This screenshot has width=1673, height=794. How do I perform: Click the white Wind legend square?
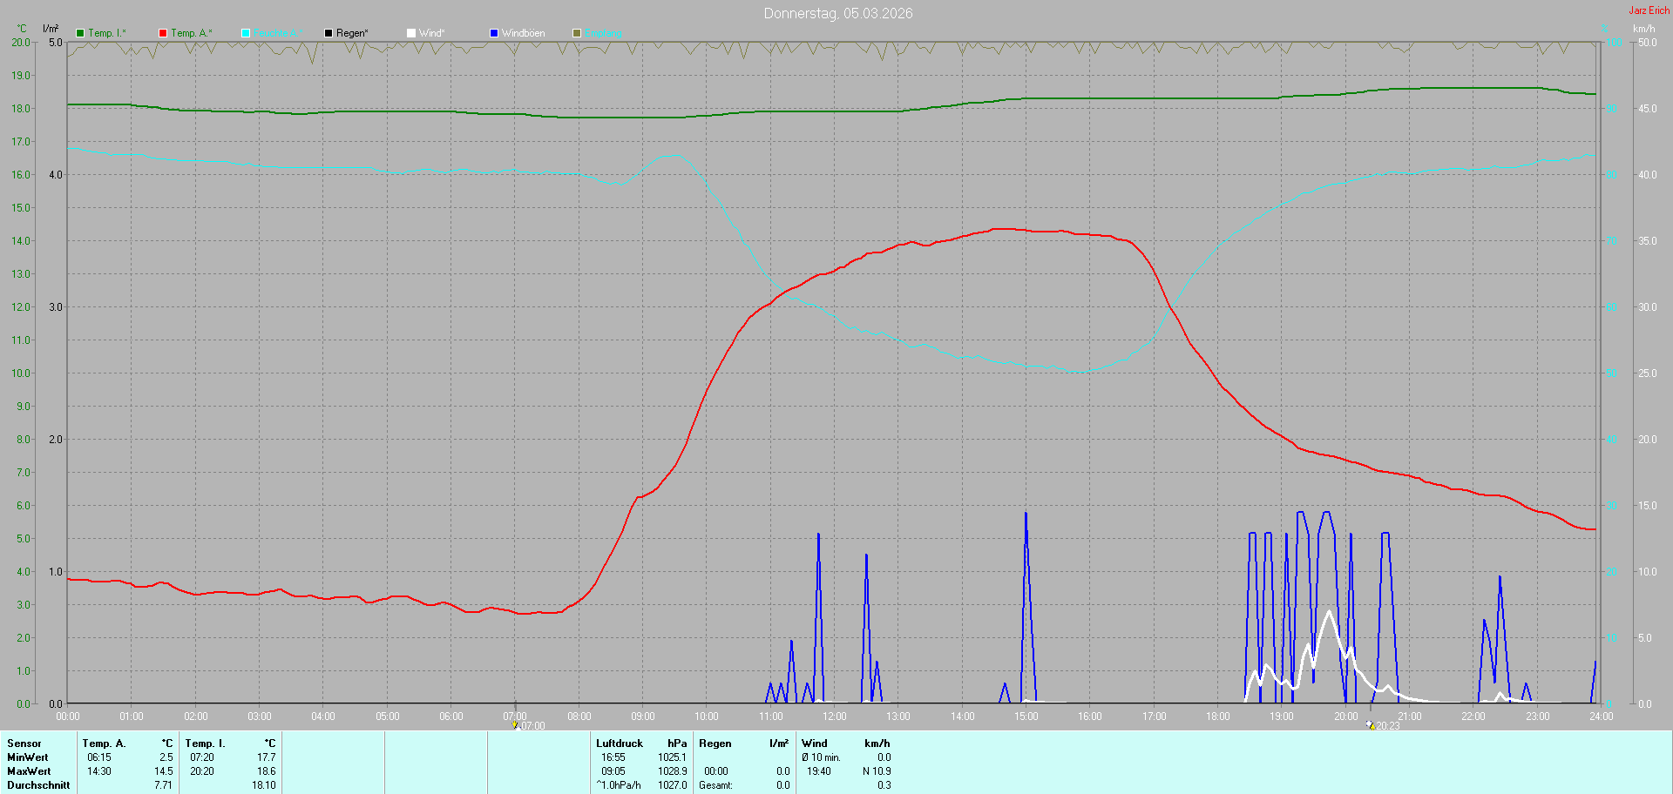pos(411,33)
